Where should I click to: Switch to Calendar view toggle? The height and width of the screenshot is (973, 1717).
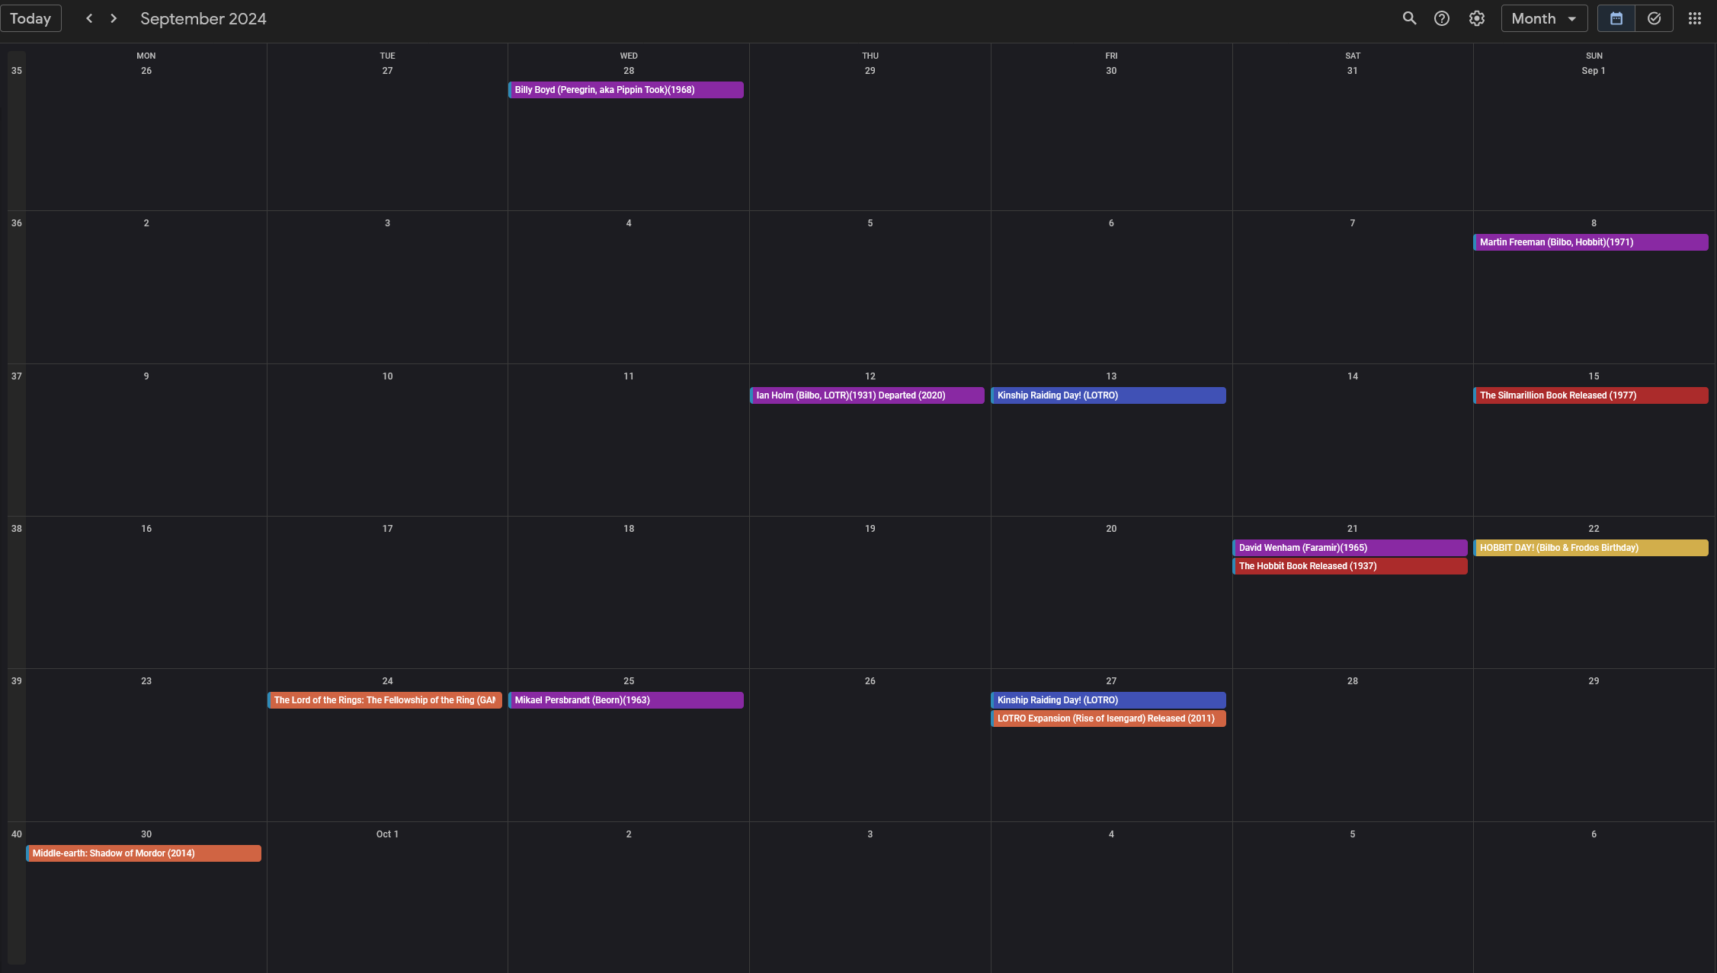click(1616, 18)
